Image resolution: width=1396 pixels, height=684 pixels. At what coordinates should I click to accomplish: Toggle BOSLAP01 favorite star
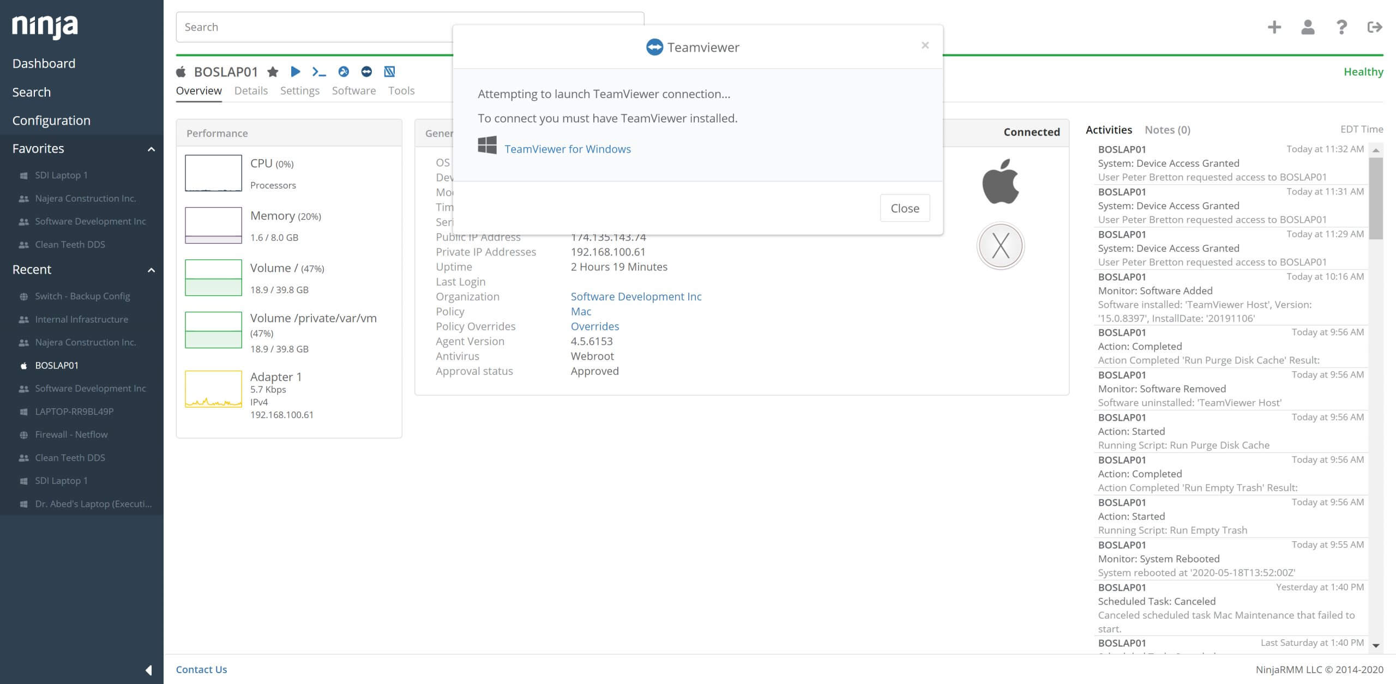pyautogui.click(x=273, y=71)
